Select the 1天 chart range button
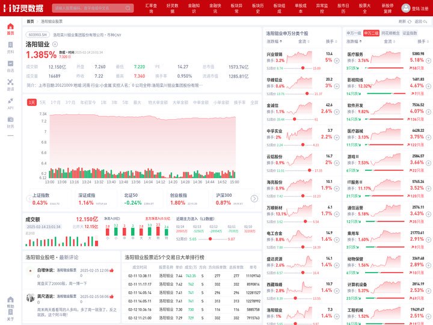433x325 pixels. coord(32,102)
